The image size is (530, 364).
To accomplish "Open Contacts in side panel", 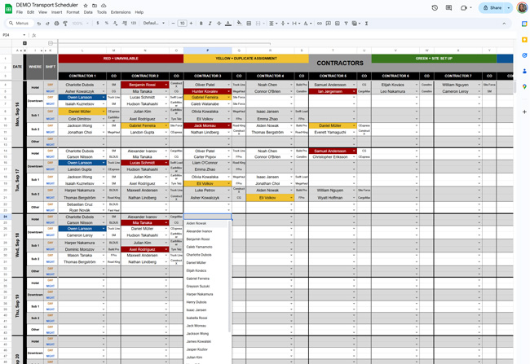I will [x=524, y=71].
